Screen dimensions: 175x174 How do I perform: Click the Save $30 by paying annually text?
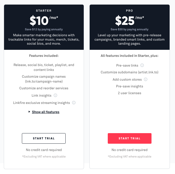129,29
